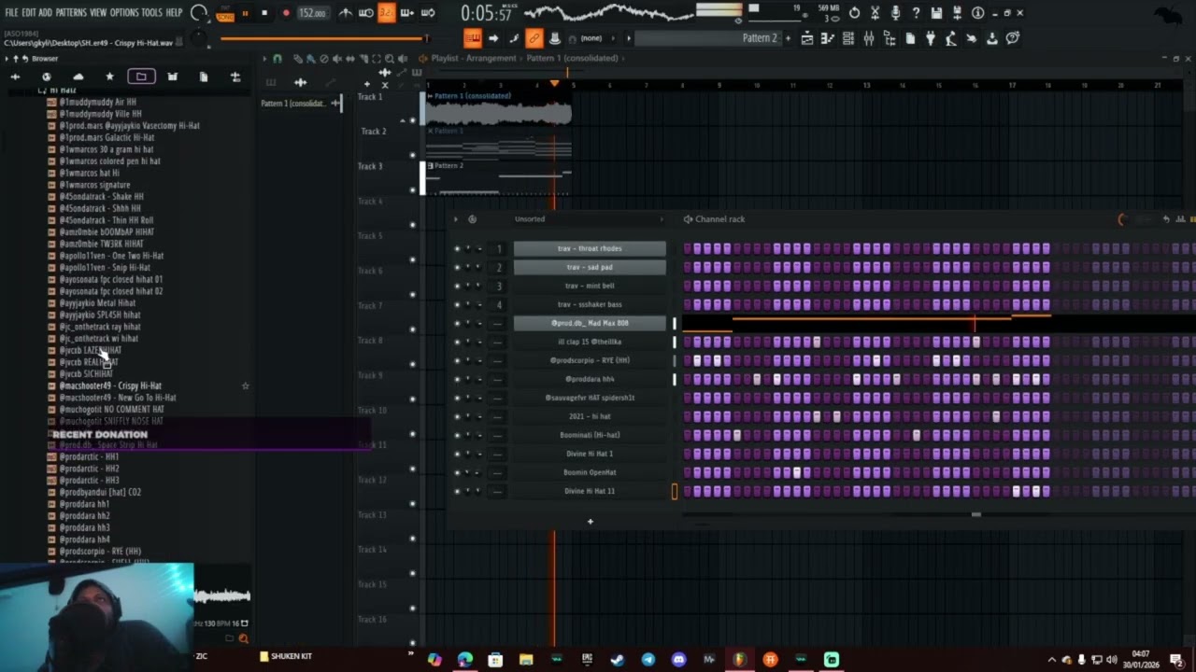
Task: Open the TOOLS menu
Action: coord(152,13)
